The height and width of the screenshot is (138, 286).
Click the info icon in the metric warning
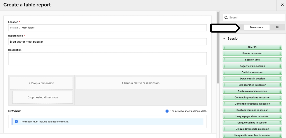point(16,122)
